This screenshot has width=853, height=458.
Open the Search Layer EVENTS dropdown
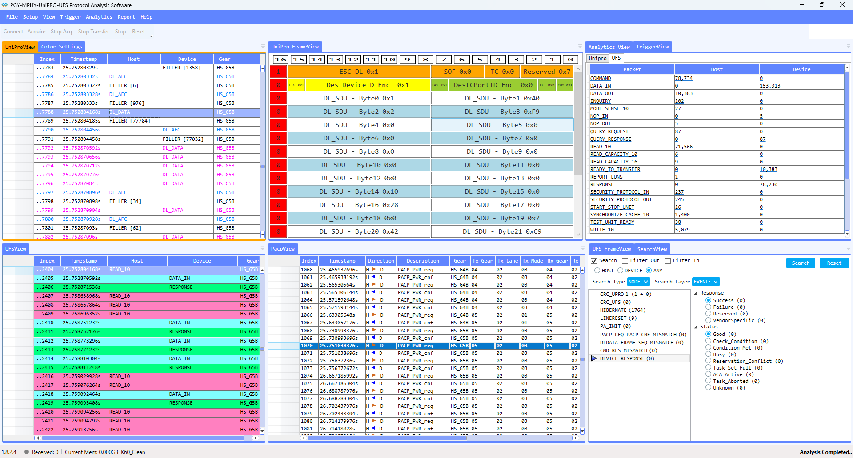706,282
